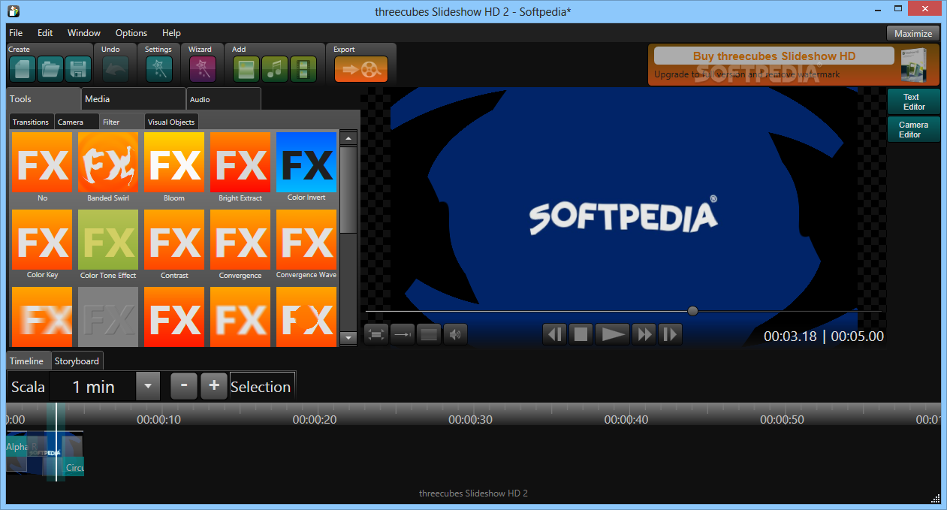
Task: Click the preview seek slider handle
Action: [x=692, y=311]
